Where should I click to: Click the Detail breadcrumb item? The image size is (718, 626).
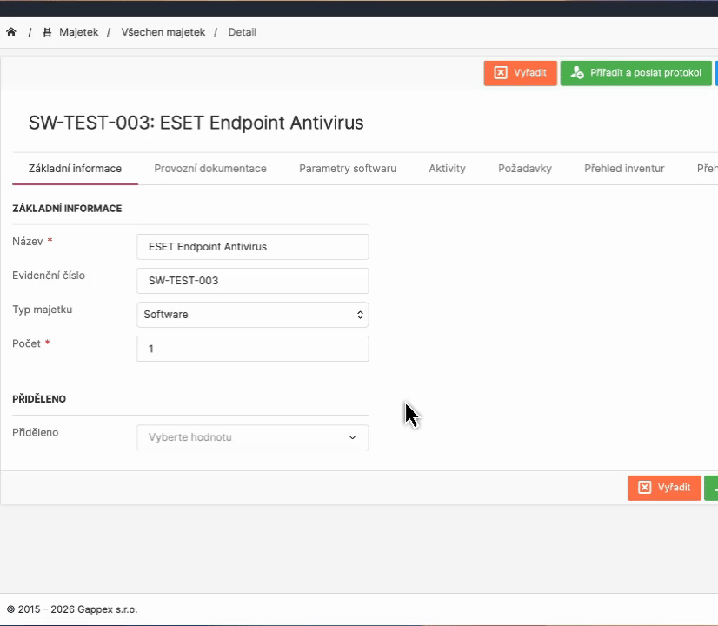tap(242, 32)
